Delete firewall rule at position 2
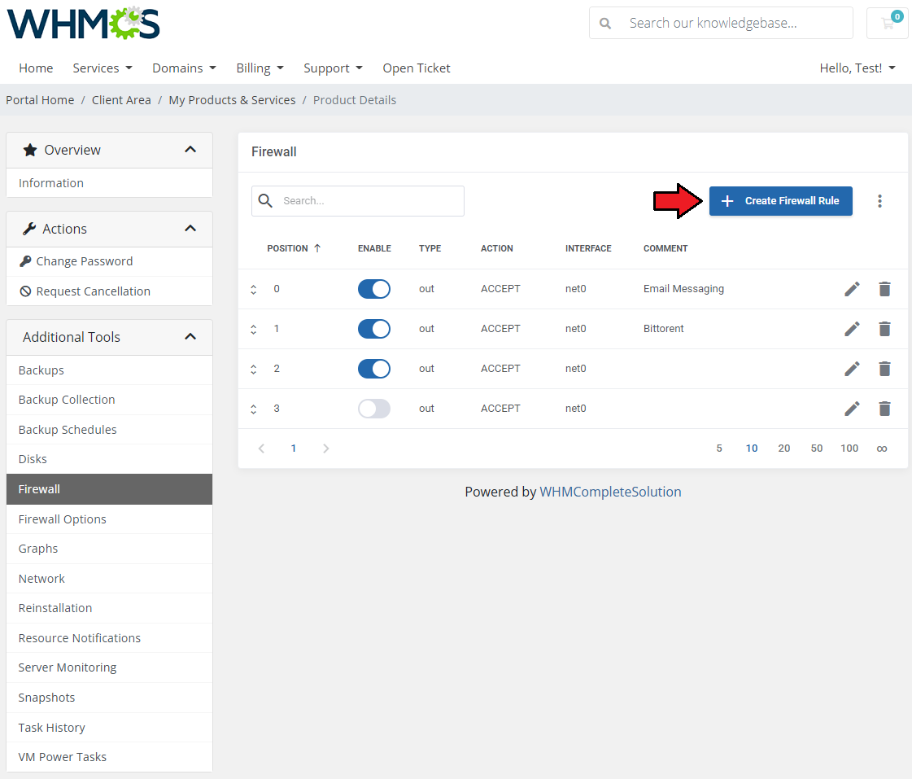The height and width of the screenshot is (779, 912). click(884, 369)
